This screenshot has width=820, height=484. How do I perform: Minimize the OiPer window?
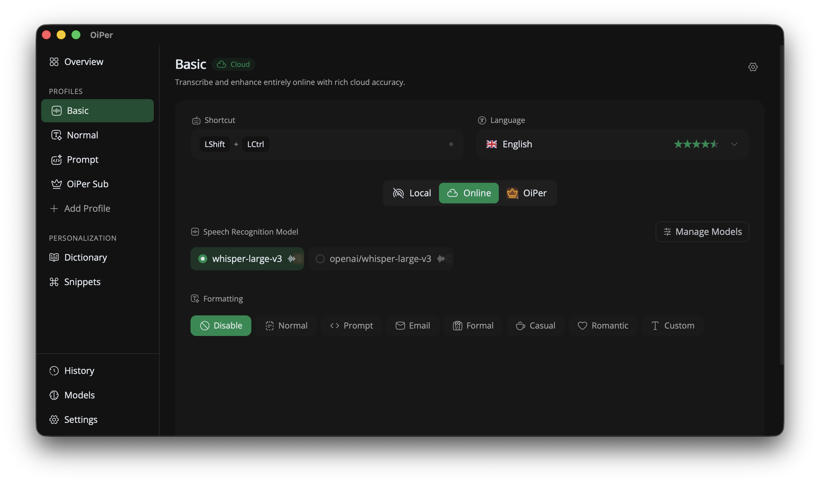click(x=61, y=34)
